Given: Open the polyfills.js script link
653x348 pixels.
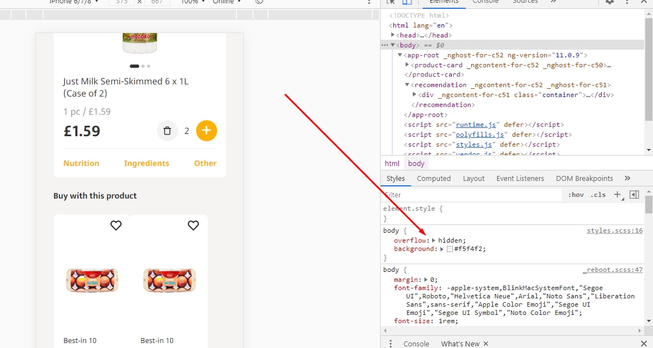Looking at the screenshot, I should [480, 135].
